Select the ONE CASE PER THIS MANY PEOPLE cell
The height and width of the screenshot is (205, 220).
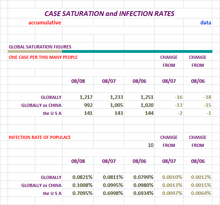(43, 57)
